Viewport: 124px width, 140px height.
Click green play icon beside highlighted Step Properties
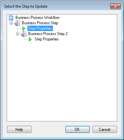click(x=24, y=28)
